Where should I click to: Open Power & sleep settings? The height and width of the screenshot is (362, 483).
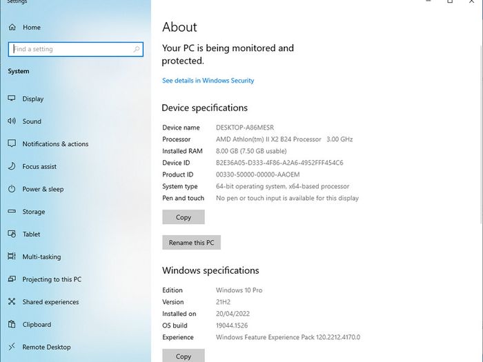[x=43, y=189]
